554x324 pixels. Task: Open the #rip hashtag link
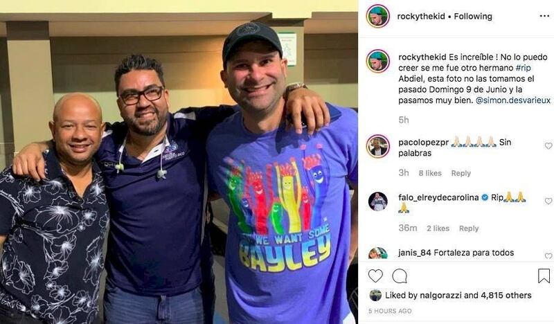tap(523, 68)
